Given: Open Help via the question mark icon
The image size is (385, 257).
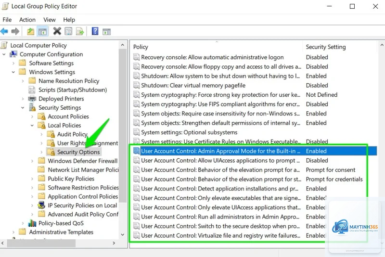Looking at the screenshot, I should pyautogui.click(x=95, y=31).
